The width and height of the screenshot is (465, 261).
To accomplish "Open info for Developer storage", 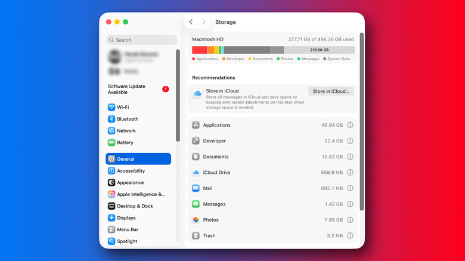I will pos(350,141).
